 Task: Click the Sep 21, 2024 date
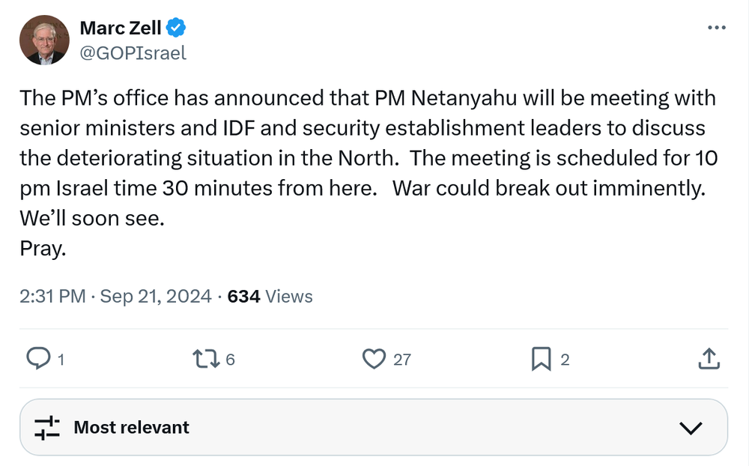(x=156, y=297)
